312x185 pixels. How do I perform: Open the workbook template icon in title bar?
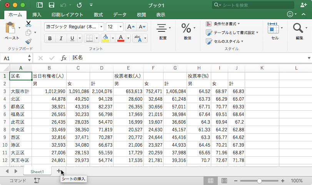click(39, 5)
